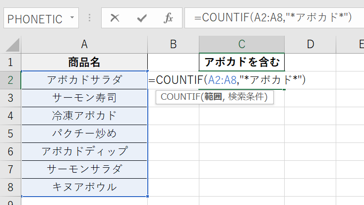Click the アボカドを含む header cell
Image resolution: width=364 pixels, height=205 pixels.
coord(242,62)
